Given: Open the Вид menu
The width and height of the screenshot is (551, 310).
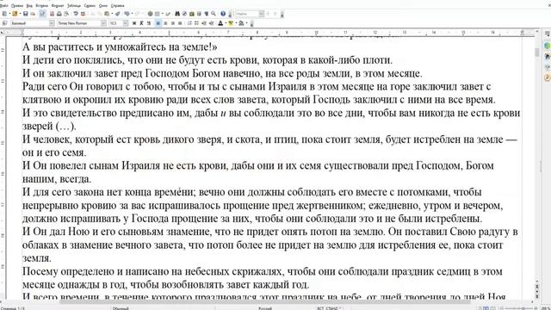Looking at the screenshot, I should click(29, 6).
